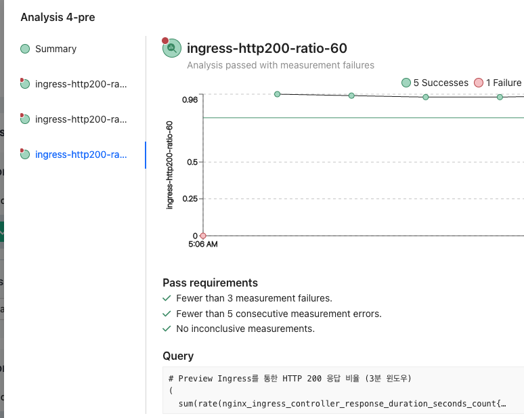Click the status icon of the selected blue ingress entry
524x418 pixels.
tap(25, 154)
